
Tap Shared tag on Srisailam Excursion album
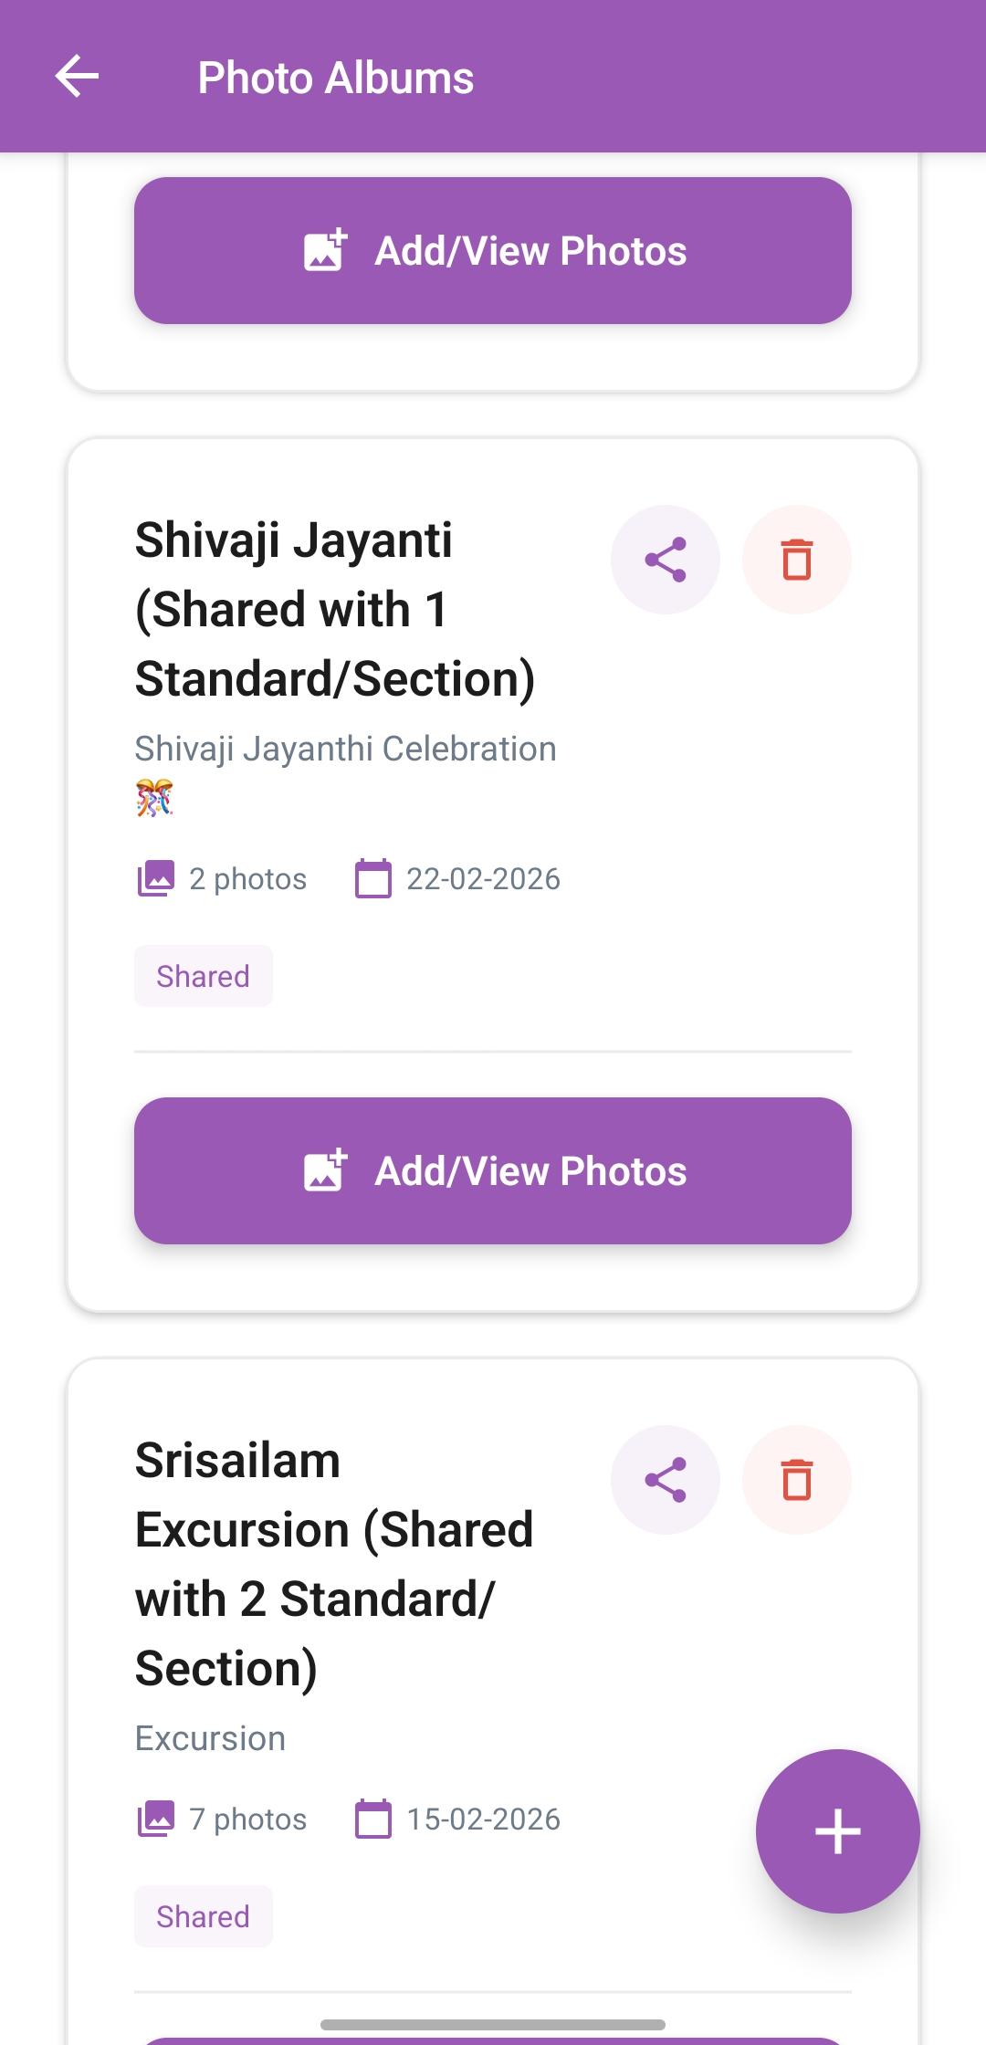[203, 1916]
